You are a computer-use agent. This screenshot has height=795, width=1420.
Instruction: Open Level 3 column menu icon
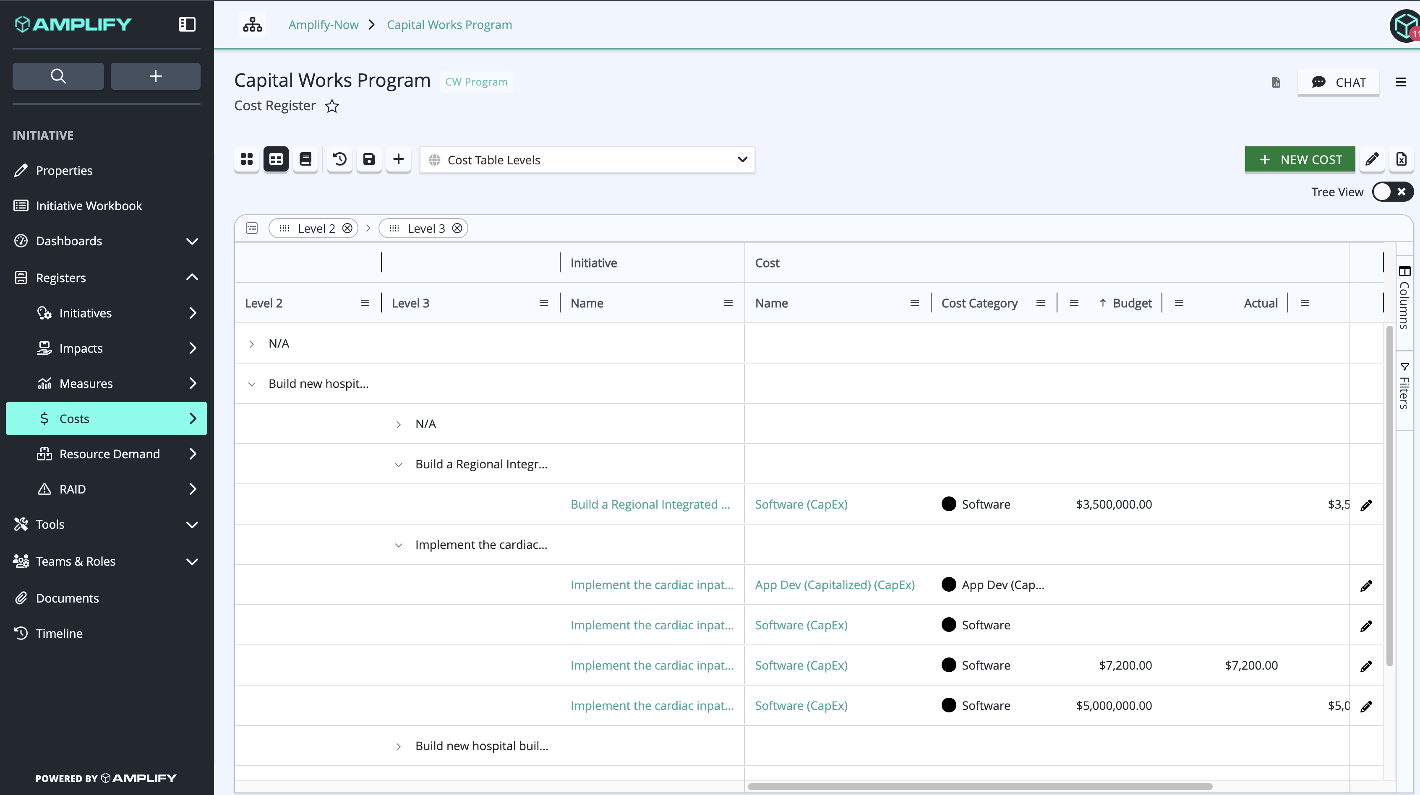[x=543, y=304]
